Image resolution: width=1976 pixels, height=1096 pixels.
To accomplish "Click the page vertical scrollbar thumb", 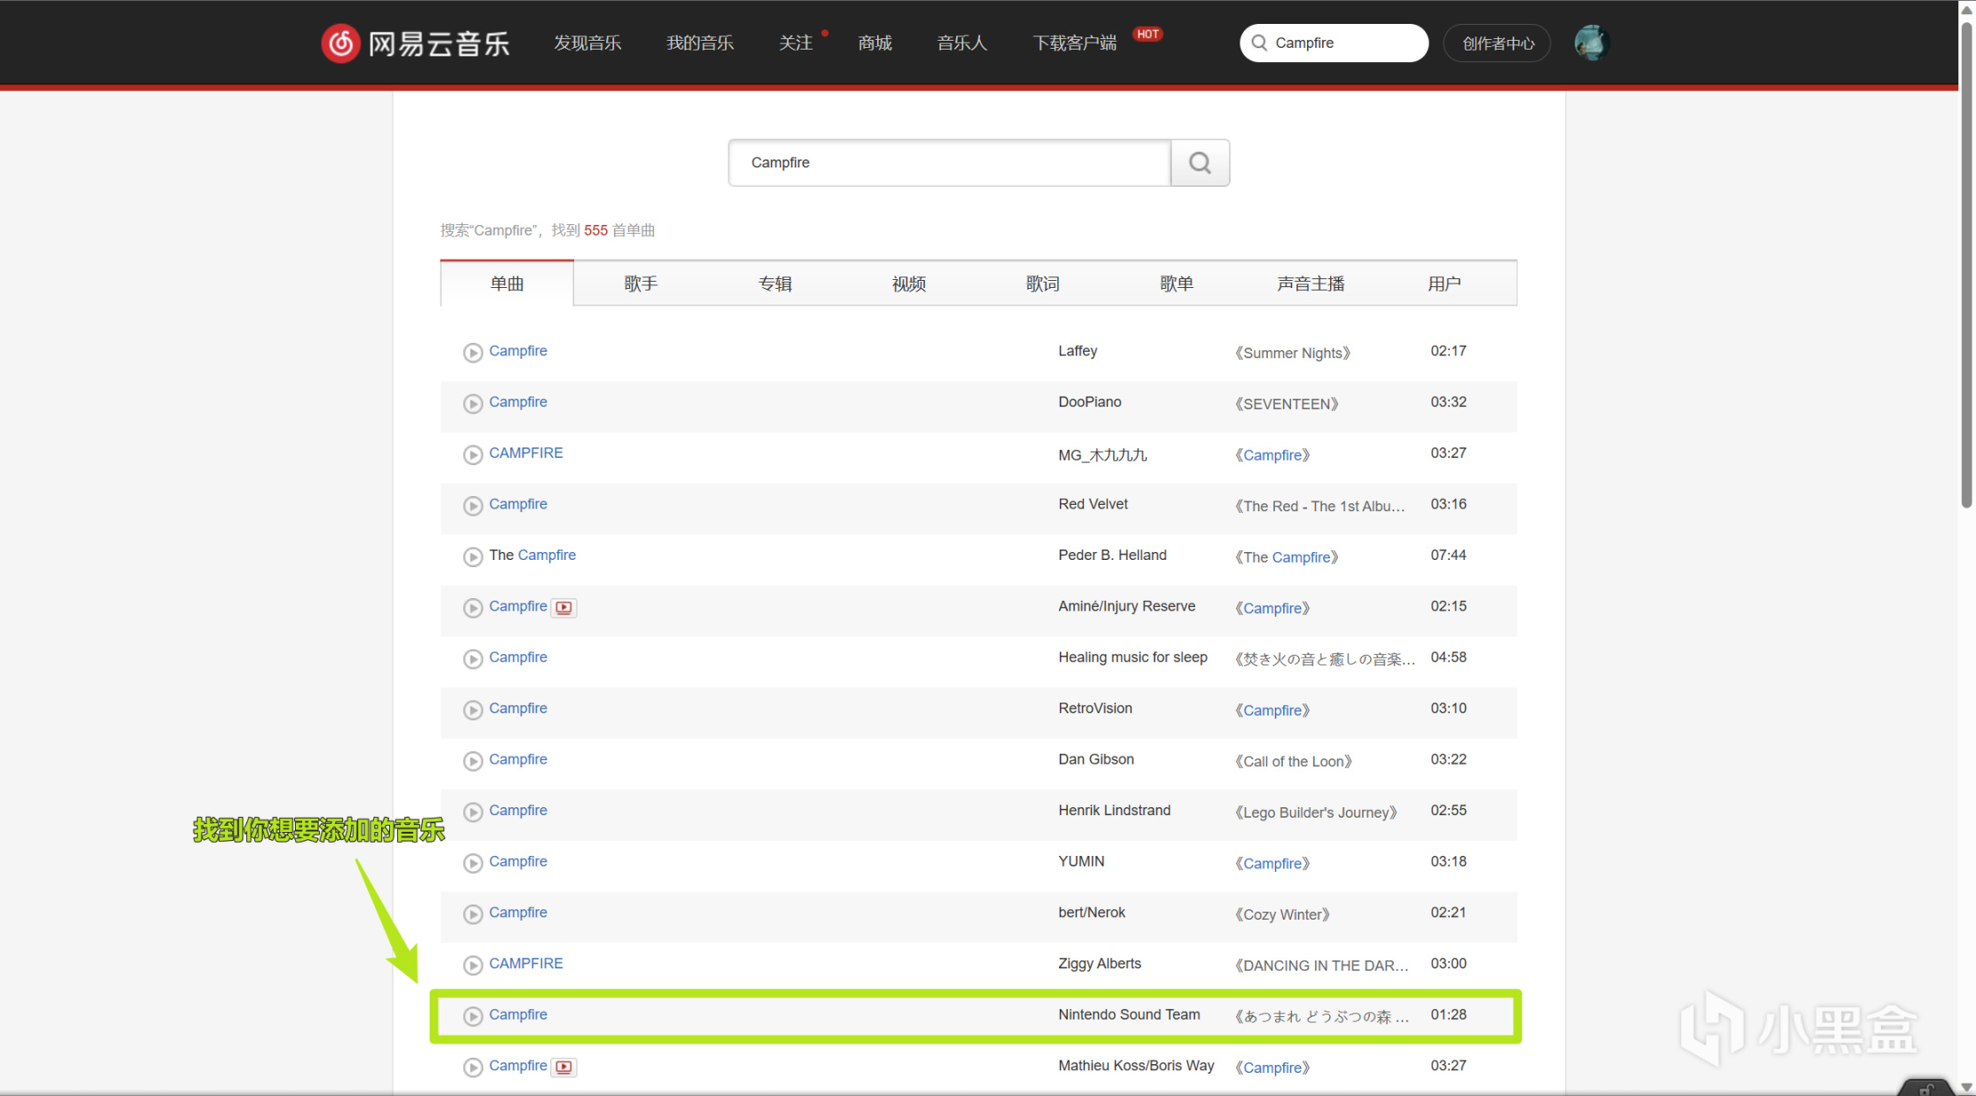I will point(1966,264).
